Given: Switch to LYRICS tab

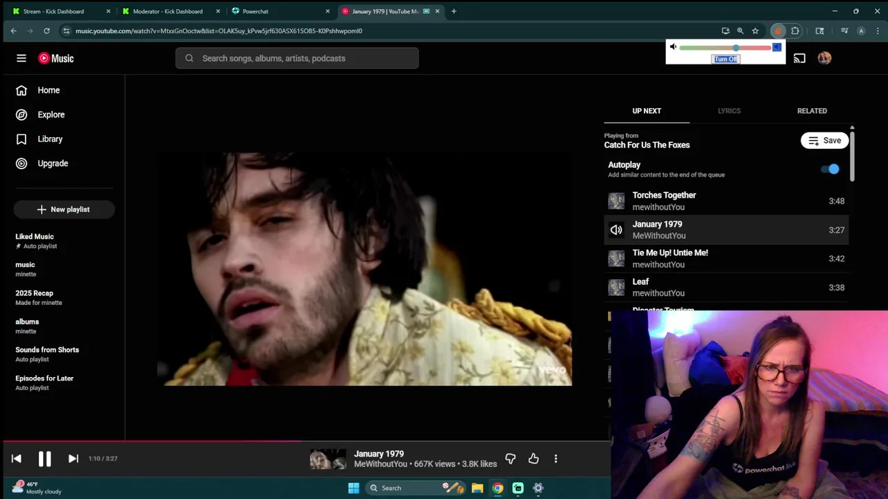Looking at the screenshot, I should pyautogui.click(x=729, y=111).
